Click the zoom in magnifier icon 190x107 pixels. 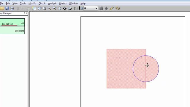tap(45, 8)
